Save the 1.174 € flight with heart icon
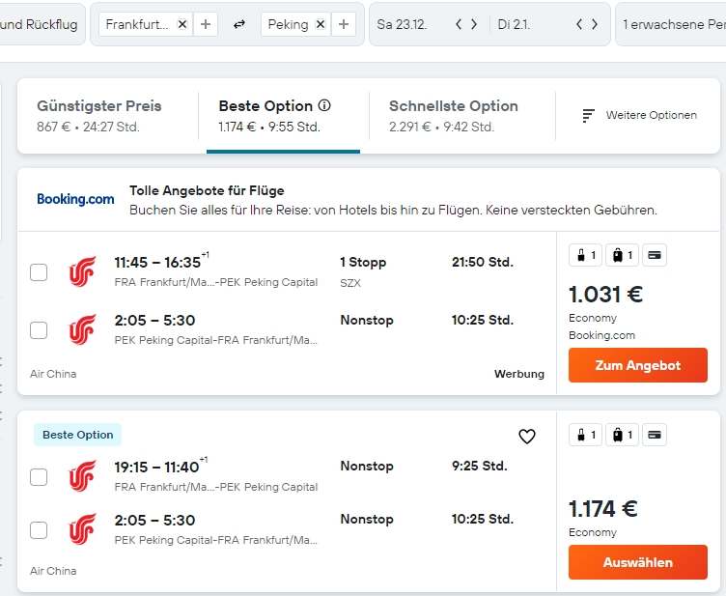This screenshot has width=726, height=596. pyautogui.click(x=527, y=437)
